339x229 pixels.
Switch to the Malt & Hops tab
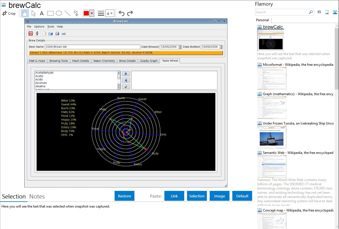click(x=37, y=61)
